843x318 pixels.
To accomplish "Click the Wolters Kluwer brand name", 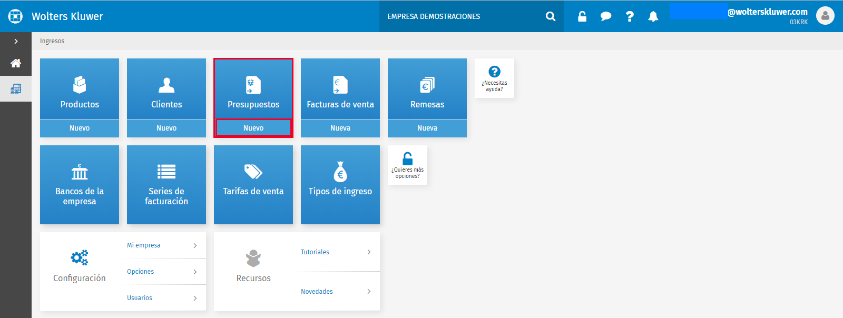I will [x=67, y=16].
